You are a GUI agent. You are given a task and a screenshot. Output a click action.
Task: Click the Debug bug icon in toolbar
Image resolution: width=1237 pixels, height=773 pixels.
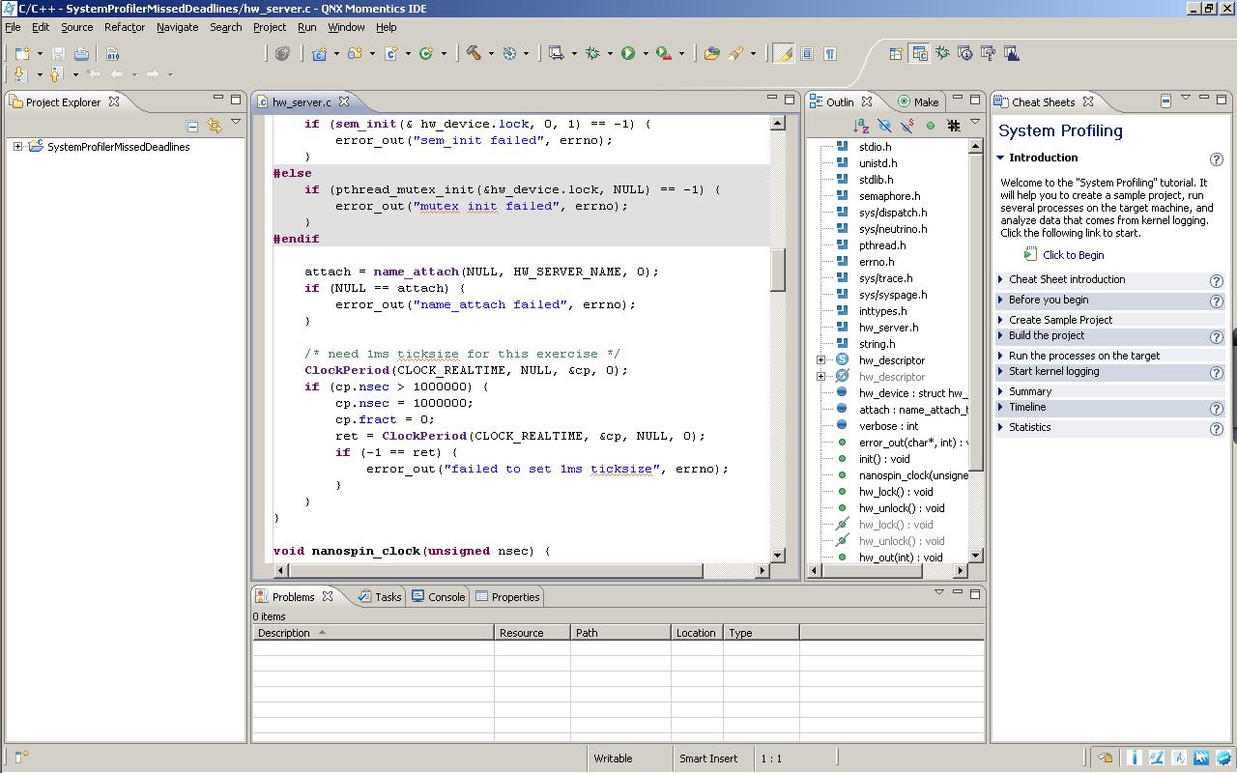(x=592, y=54)
